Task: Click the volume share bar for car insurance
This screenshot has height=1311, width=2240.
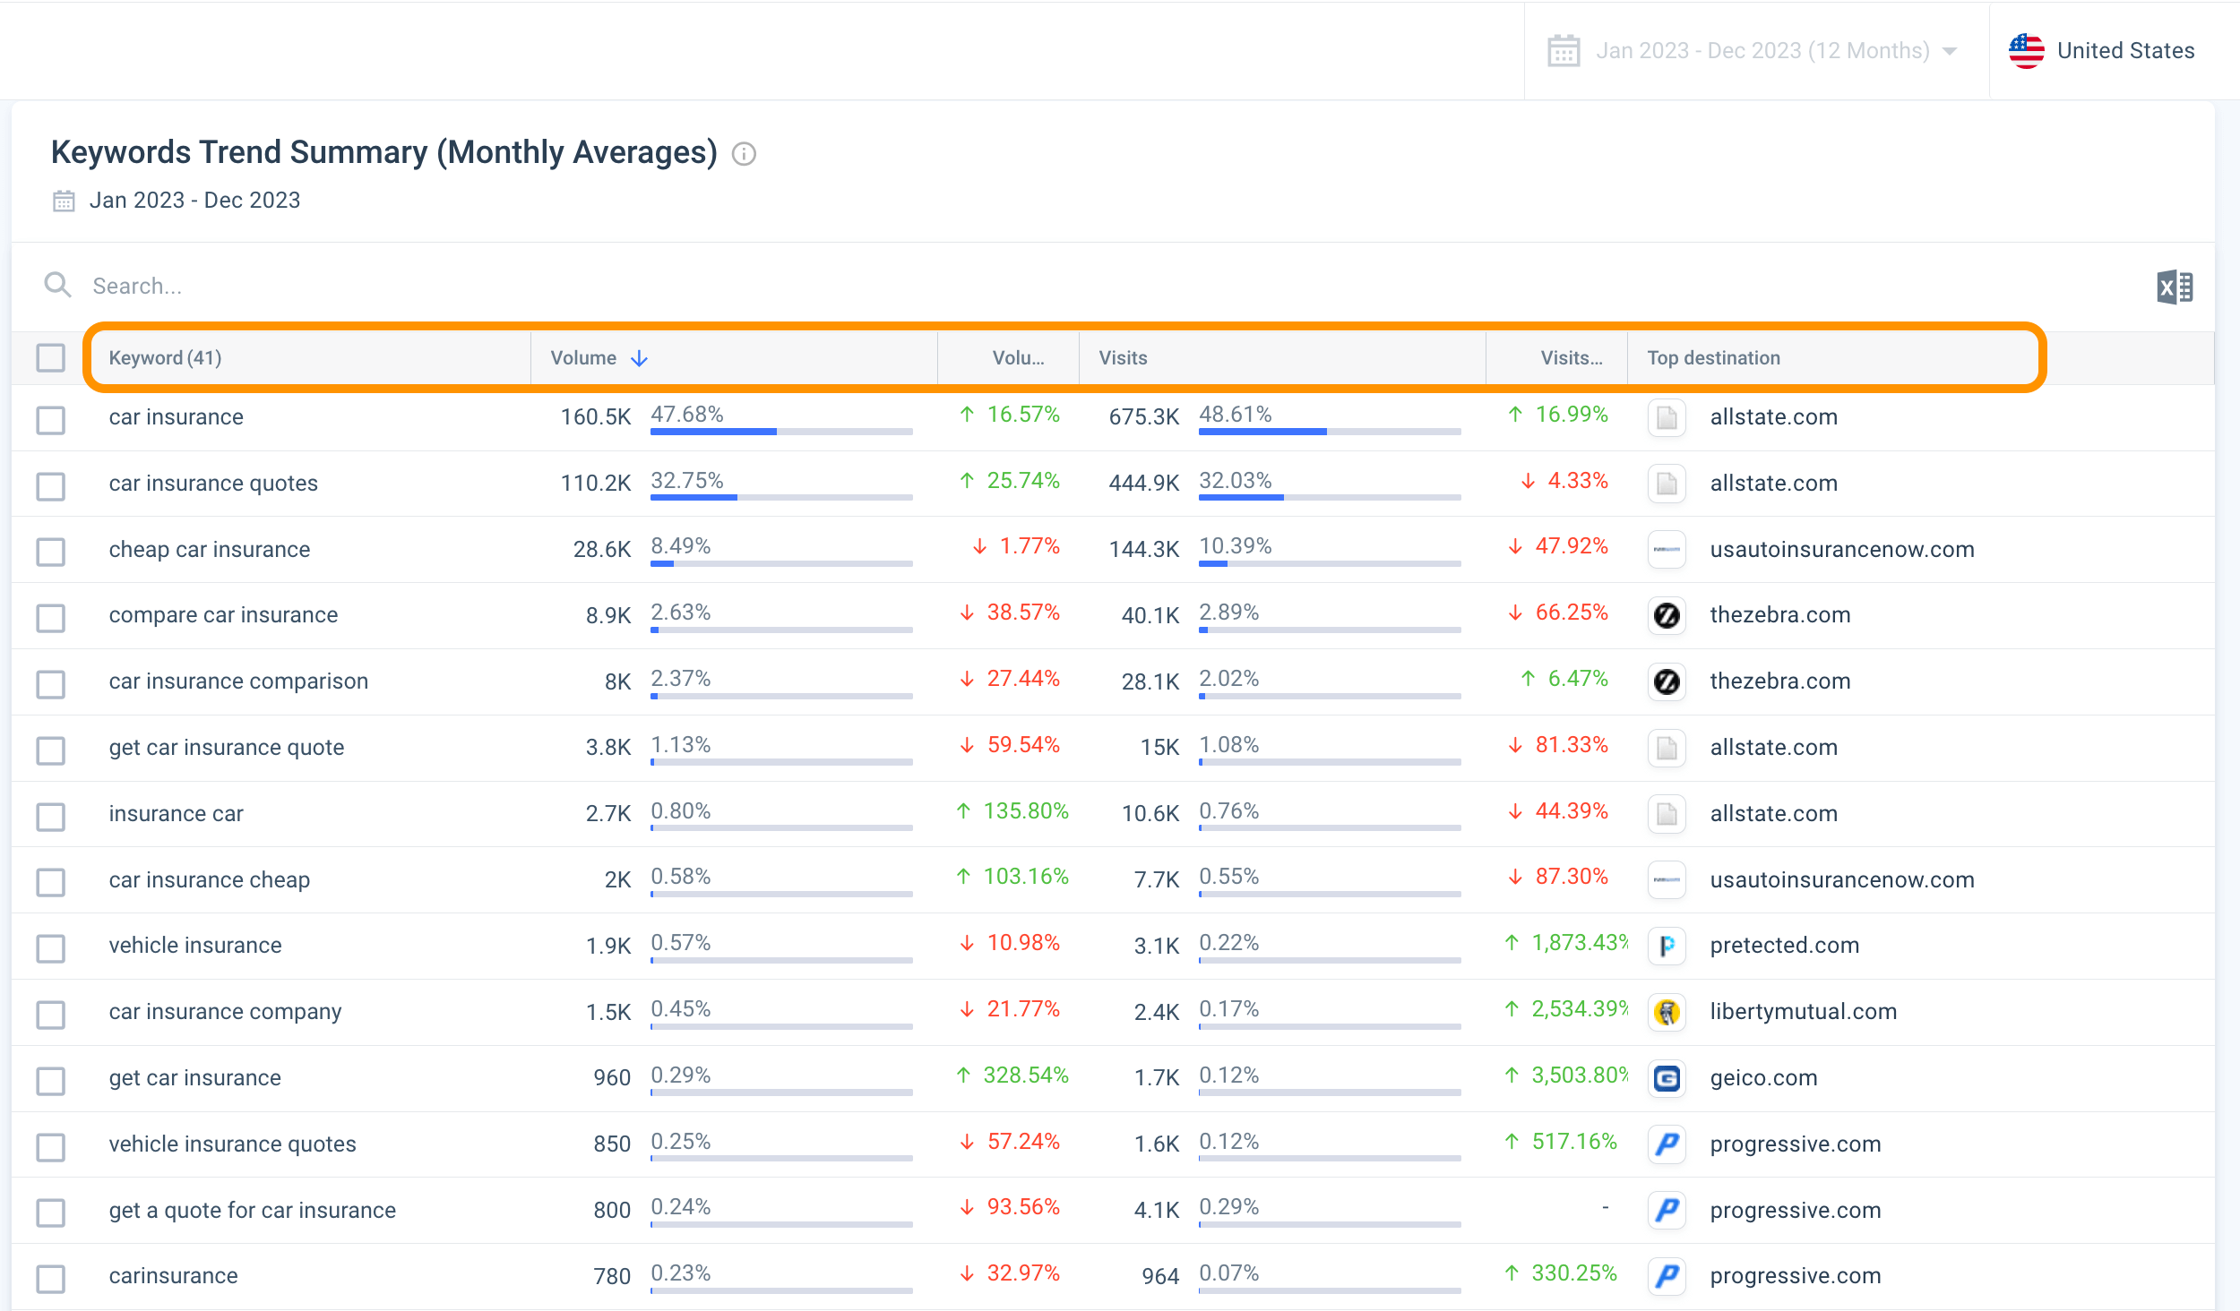Action: pos(781,432)
